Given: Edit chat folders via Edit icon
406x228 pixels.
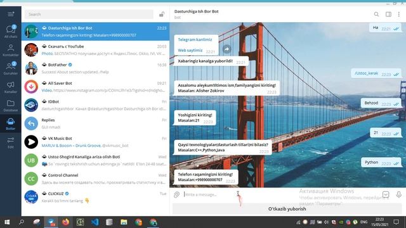Looking at the screenshot, I should click(11, 142).
